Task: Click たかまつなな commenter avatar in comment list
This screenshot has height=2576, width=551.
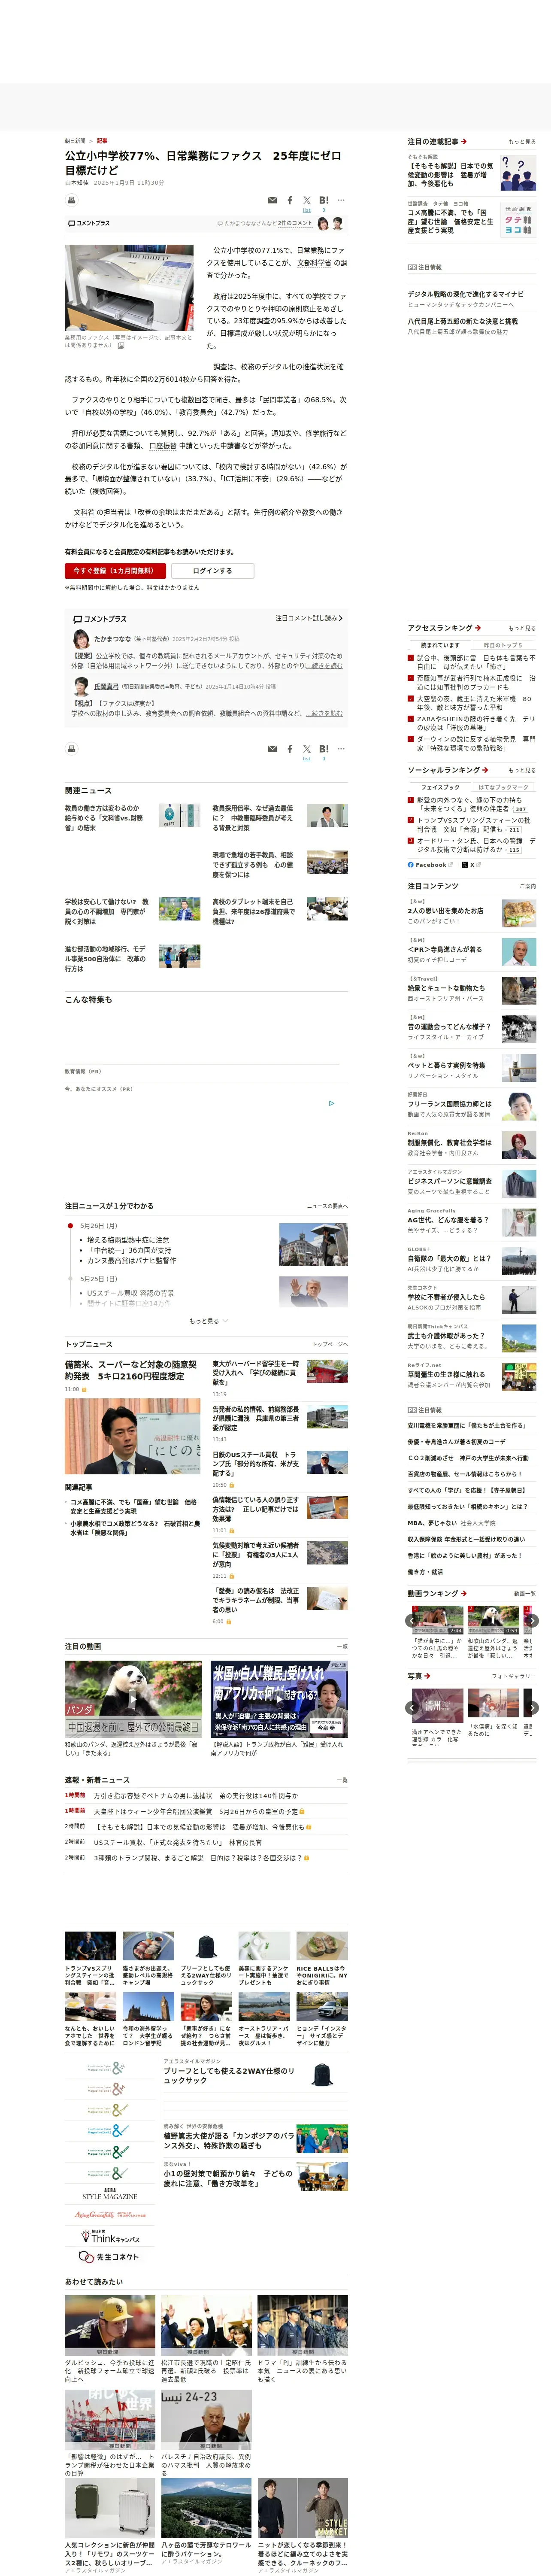Action: (81, 639)
